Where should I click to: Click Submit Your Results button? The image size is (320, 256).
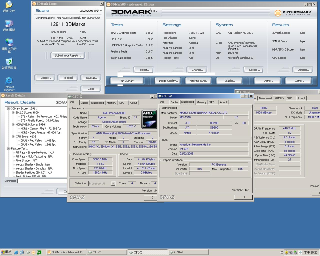click(68, 55)
